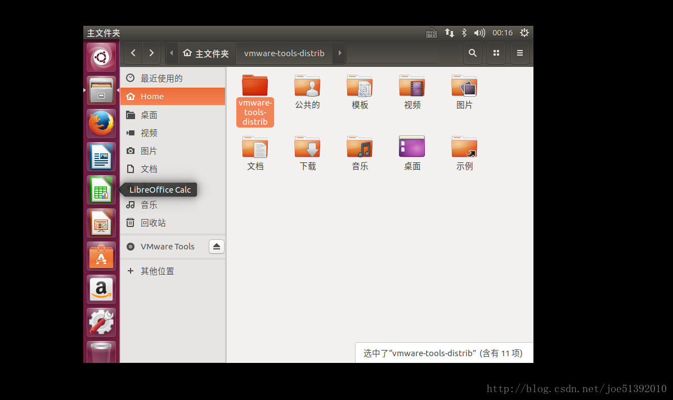
Task: Select the 视频 folder in the file view
Action: coord(412,92)
